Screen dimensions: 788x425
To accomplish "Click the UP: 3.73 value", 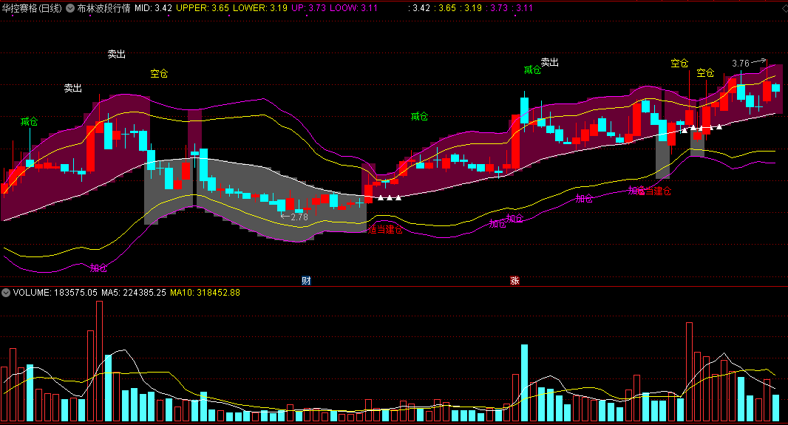I will coord(308,8).
